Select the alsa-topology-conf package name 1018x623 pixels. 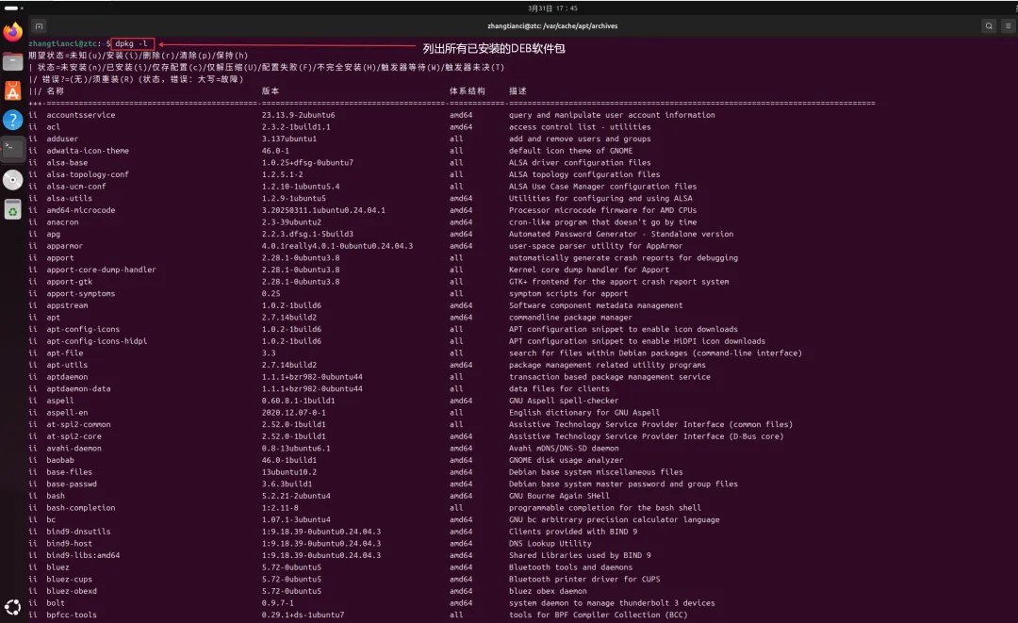tap(88, 174)
